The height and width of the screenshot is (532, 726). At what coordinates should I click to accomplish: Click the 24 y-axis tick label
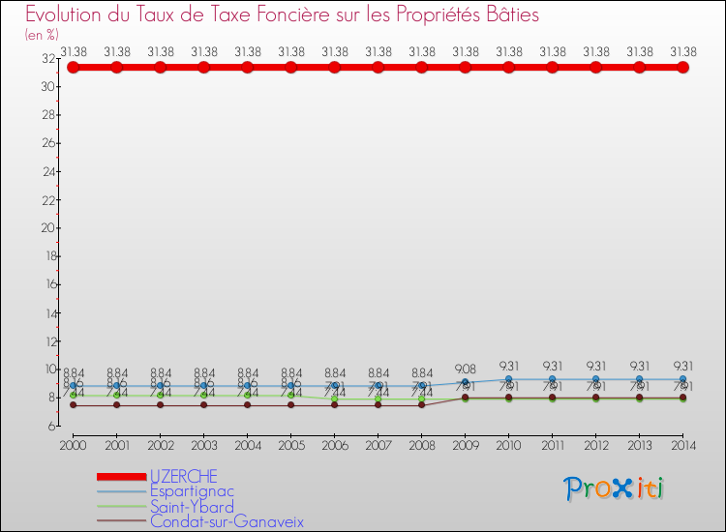point(48,171)
